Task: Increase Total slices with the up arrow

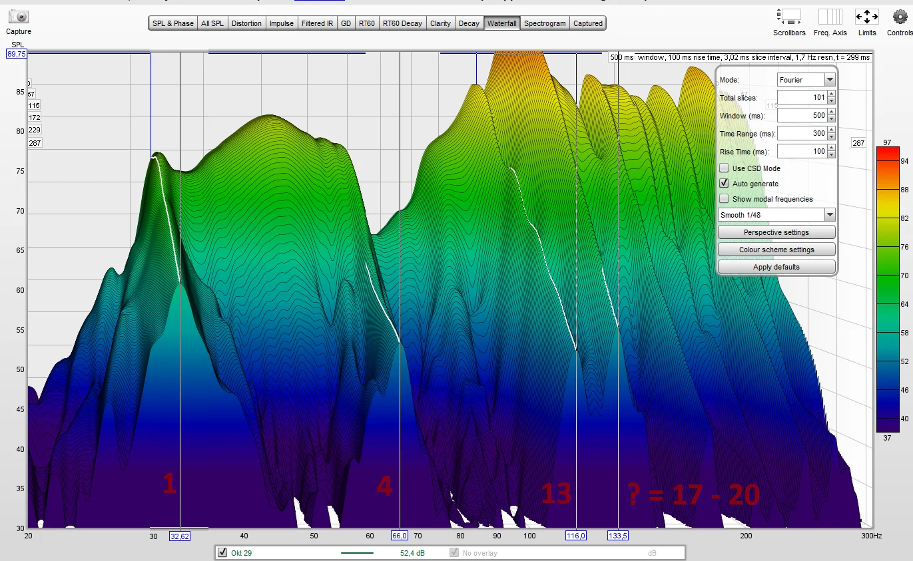Action: [x=831, y=94]
